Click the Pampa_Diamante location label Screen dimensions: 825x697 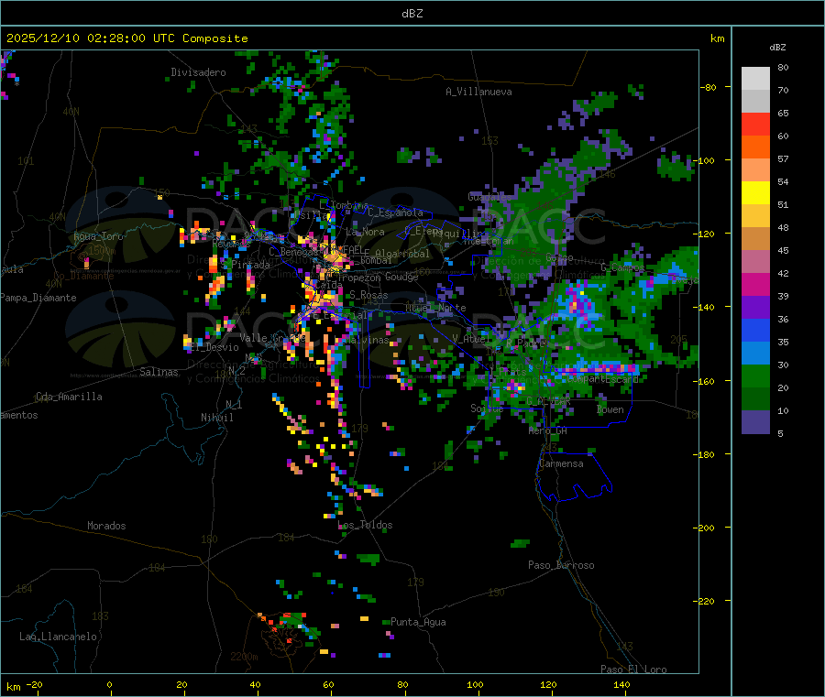point(38,298)
